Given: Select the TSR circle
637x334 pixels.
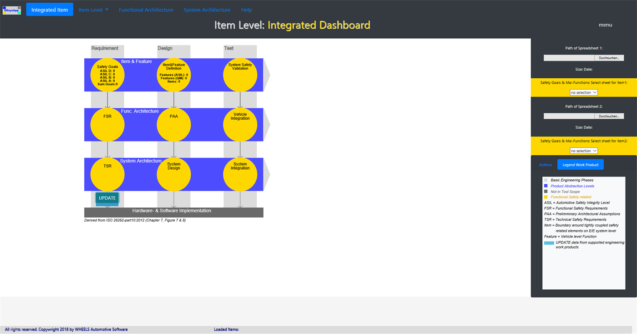Looking at the screenshot, I should 107,174.
